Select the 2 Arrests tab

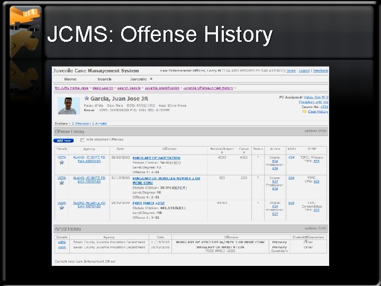99,123
